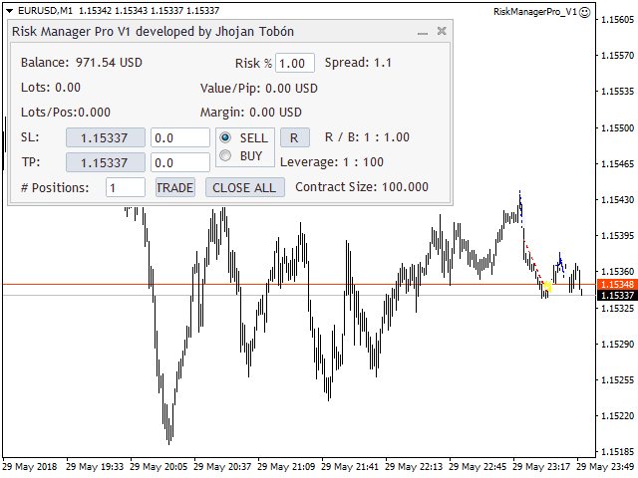The image size is (638, 478).
Task: Click the RiskManagerPro_V1 smiley face icon
Action: coord(584,13)
